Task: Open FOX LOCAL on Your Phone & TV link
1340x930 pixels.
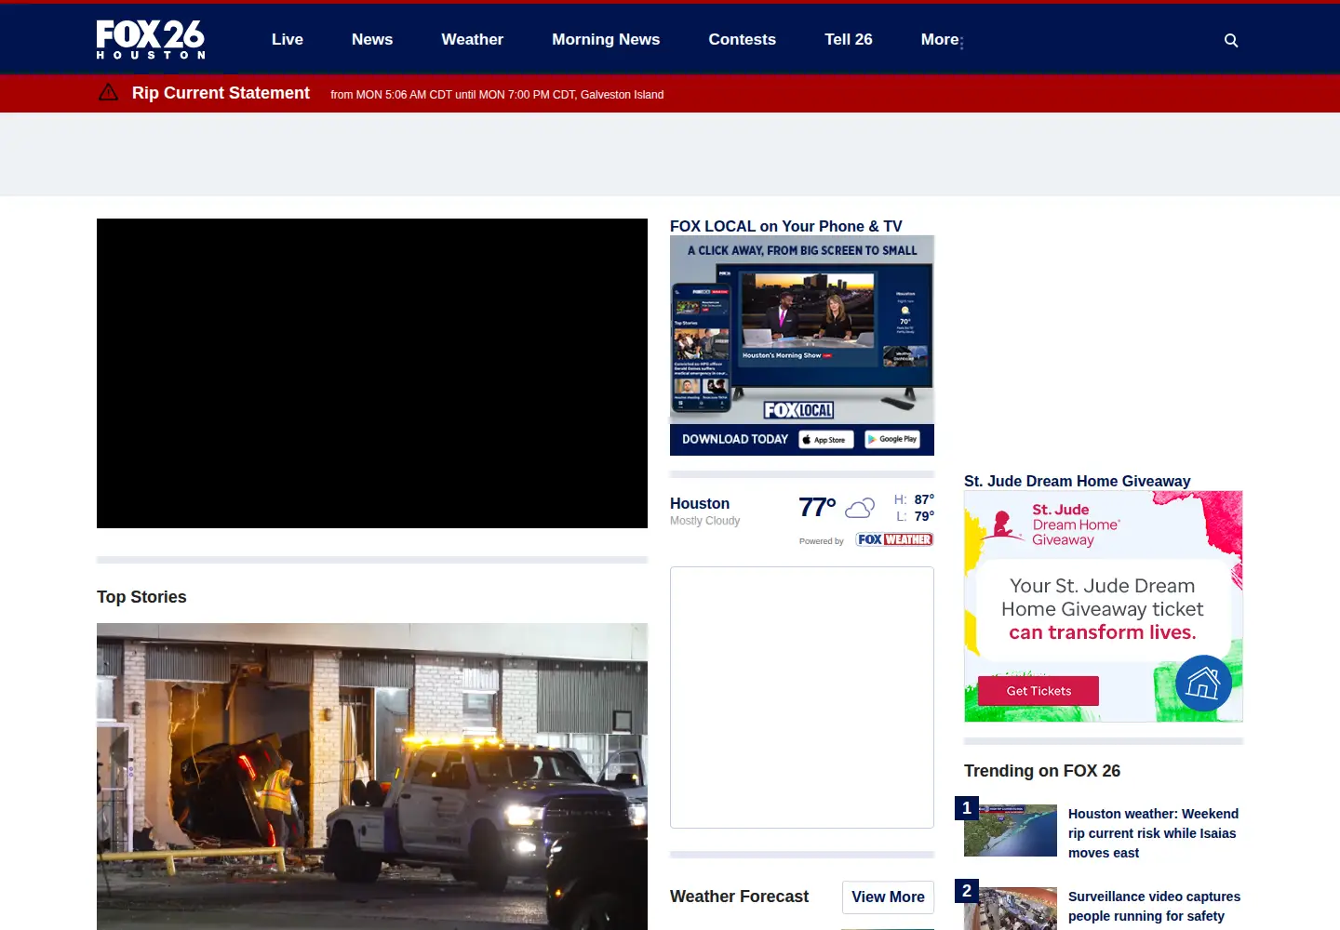Action: pos(786,226)
